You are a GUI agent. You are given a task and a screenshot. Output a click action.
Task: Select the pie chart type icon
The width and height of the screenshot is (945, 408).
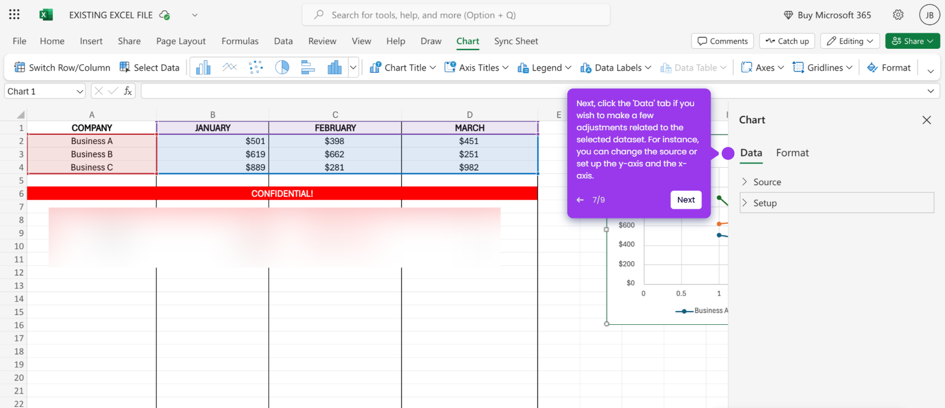(282, 68)
